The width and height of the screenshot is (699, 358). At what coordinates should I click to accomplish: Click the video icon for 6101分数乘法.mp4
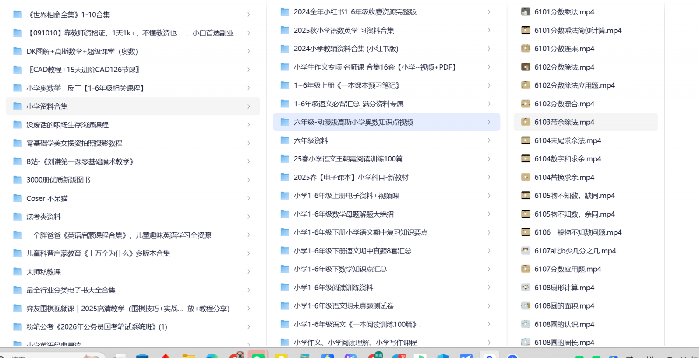tap(525, 12)
